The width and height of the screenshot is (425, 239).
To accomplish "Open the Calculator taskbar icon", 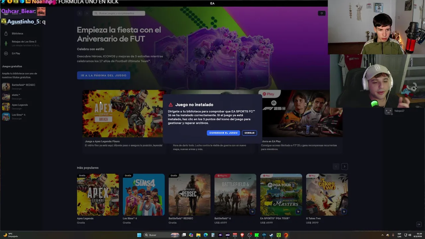I will 213,235.
